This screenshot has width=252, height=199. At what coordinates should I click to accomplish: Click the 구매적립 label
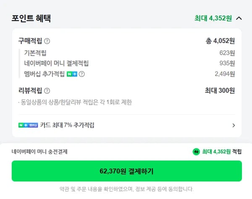tap(30, 41)
